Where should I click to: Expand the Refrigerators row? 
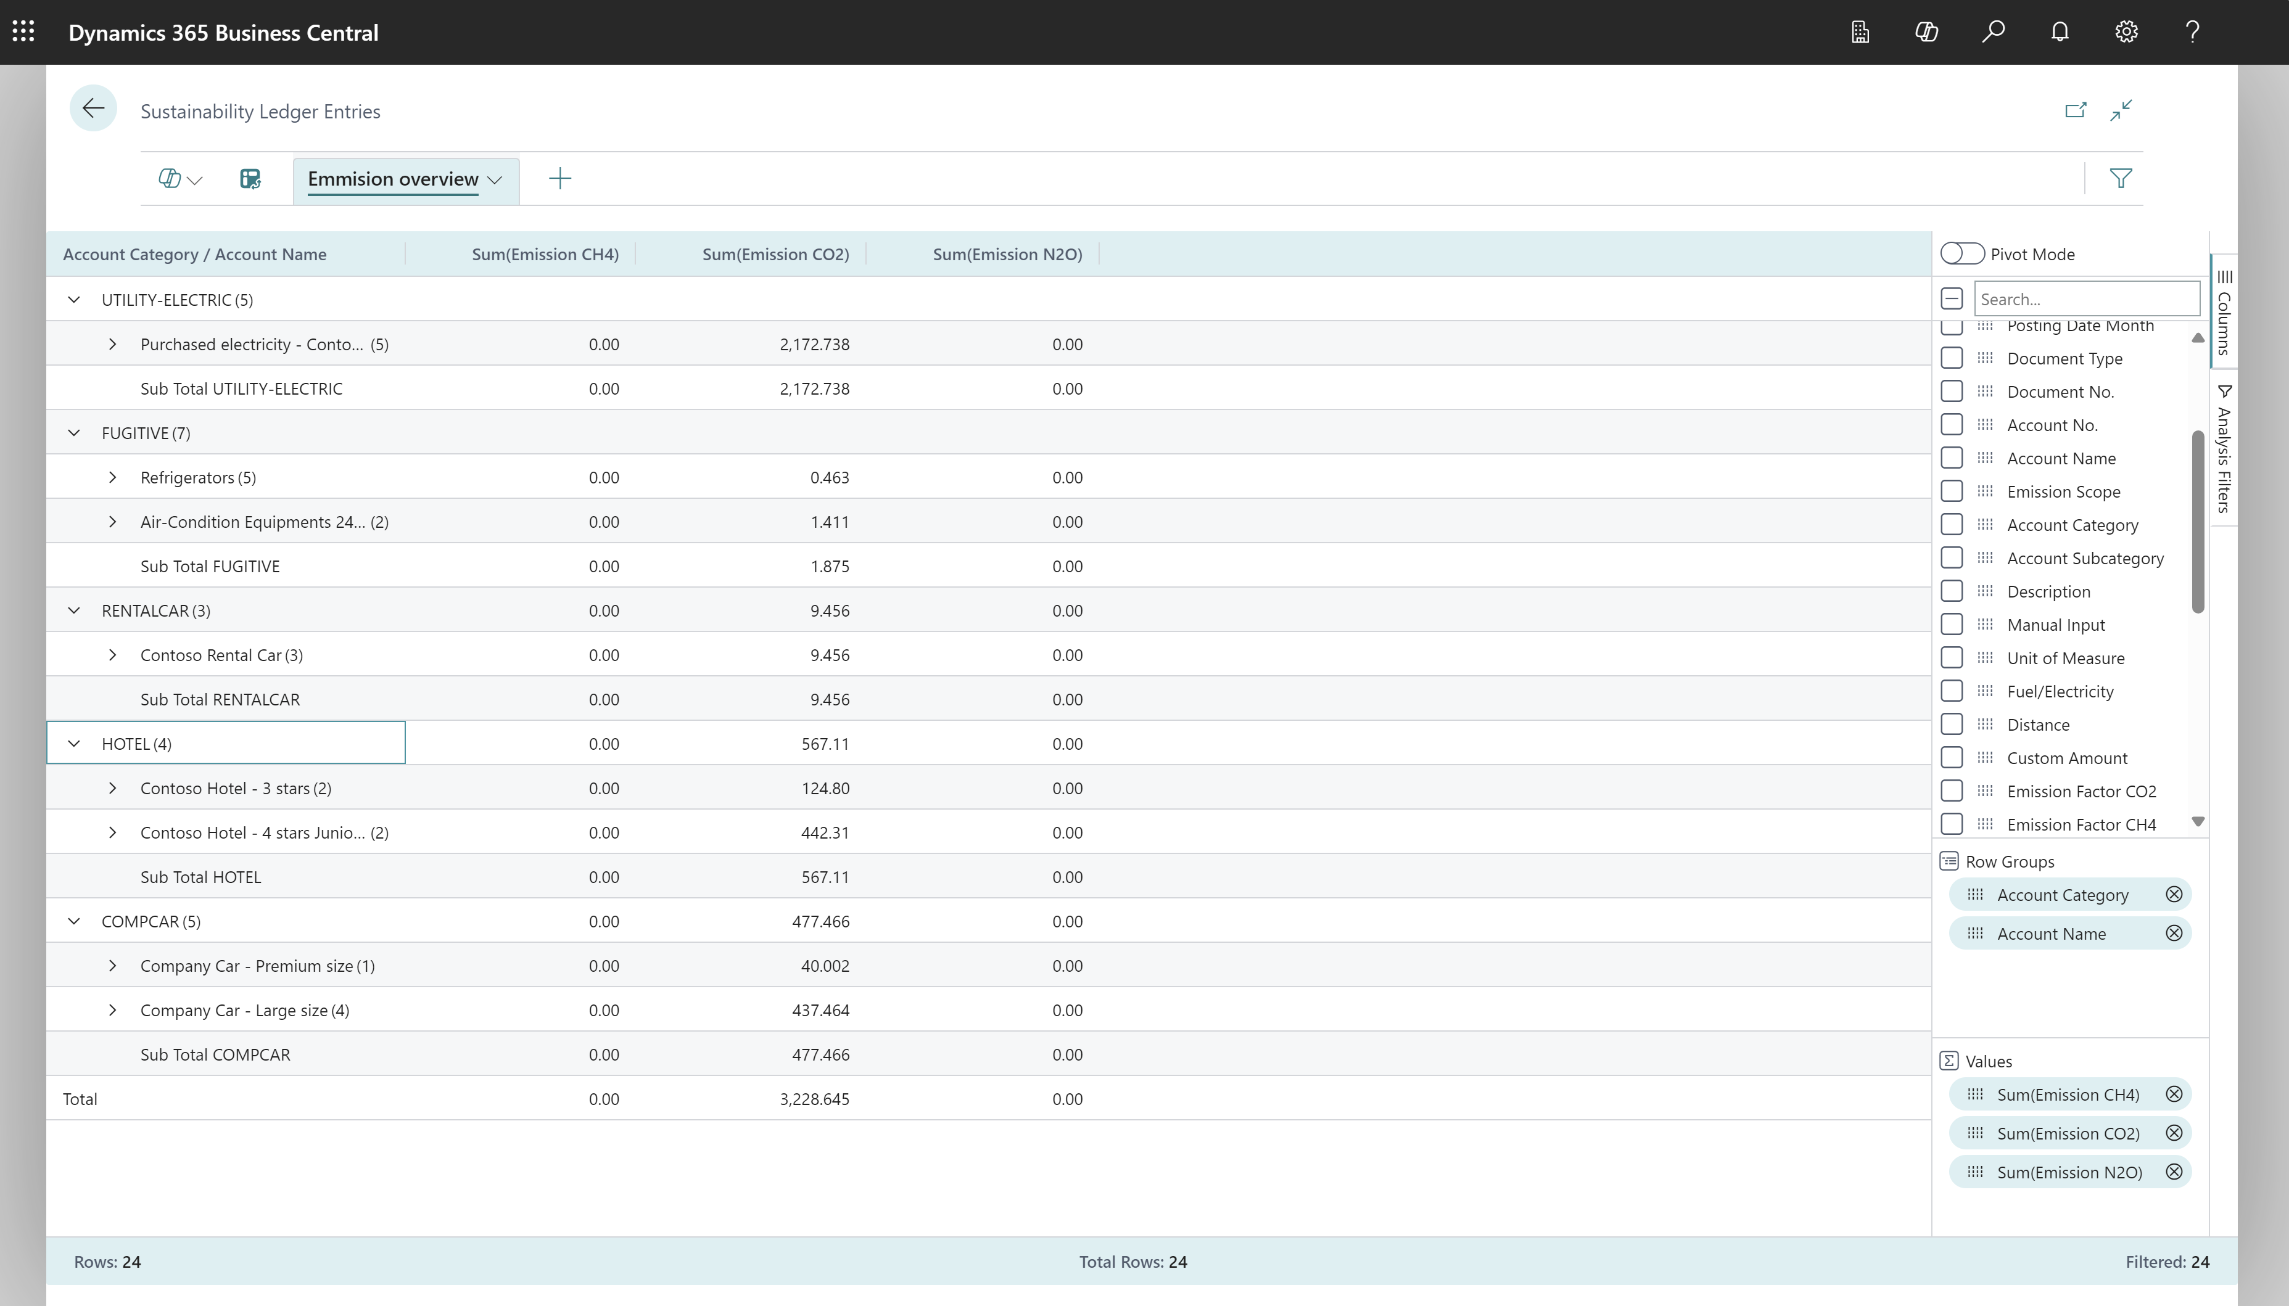[113, 476]
